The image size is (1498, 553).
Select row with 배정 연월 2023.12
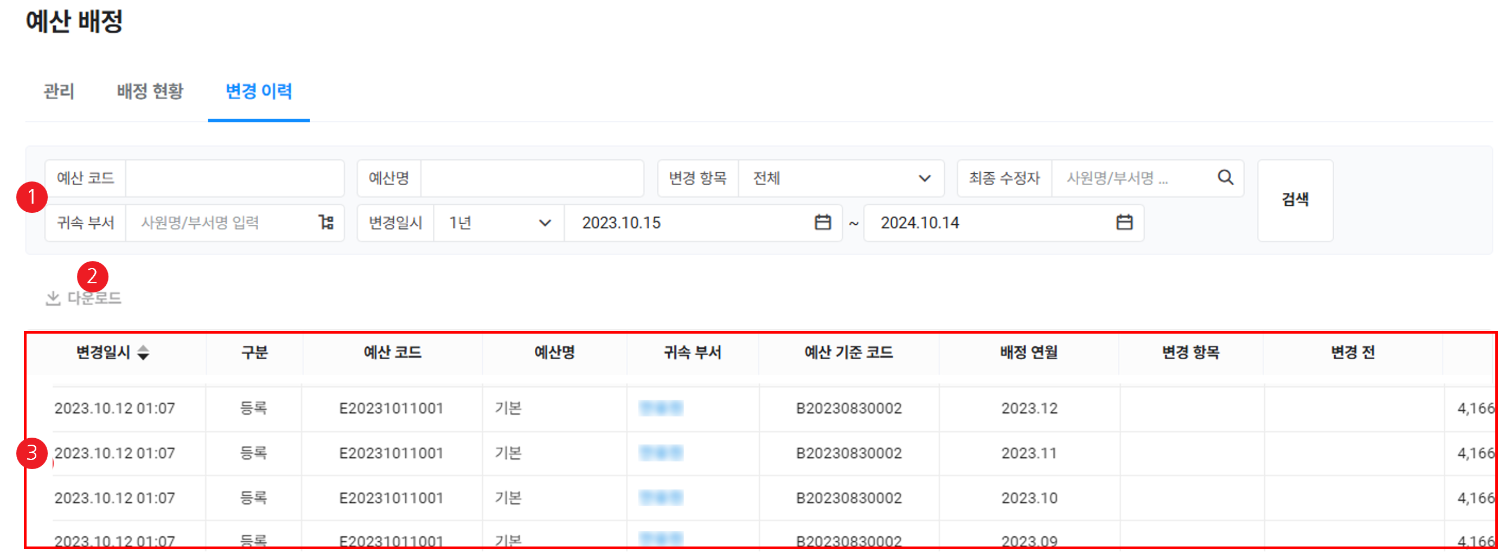click(1029, 408)
